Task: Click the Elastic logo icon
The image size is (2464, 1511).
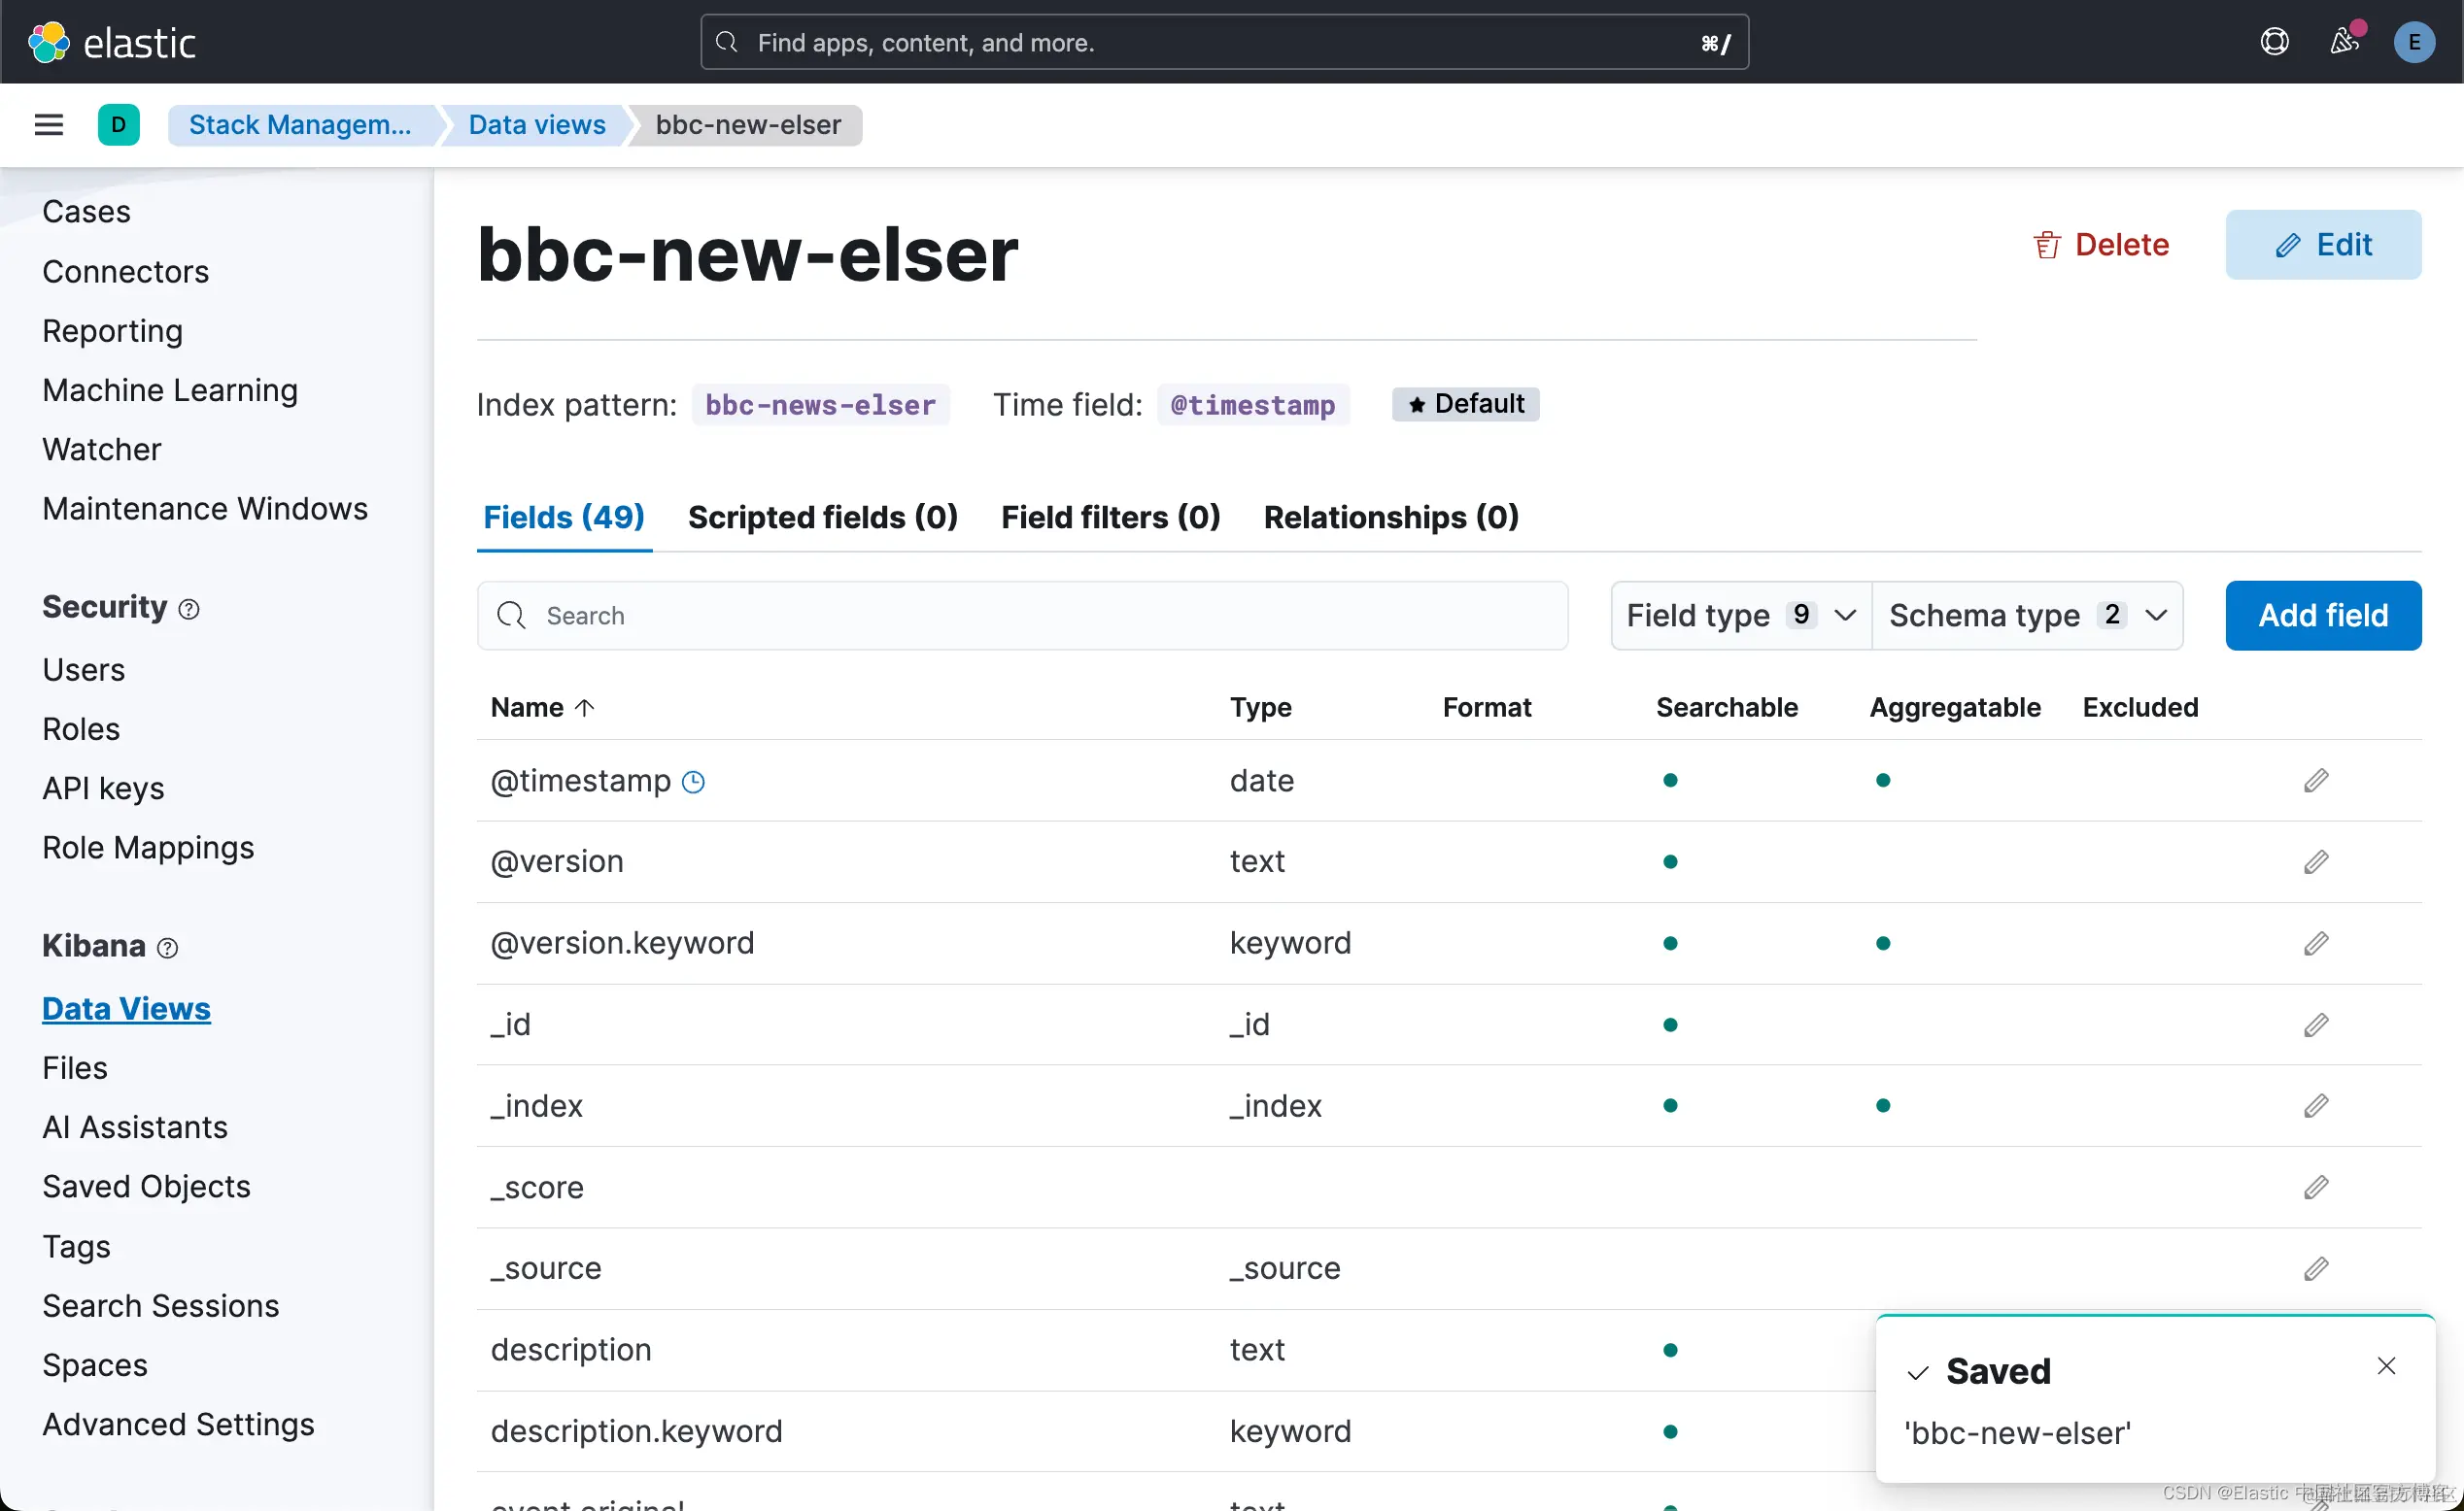Action: [x=48, y=43]
